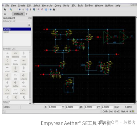
Task: Click the round gray button above library list
Action: tap(29, 25)
